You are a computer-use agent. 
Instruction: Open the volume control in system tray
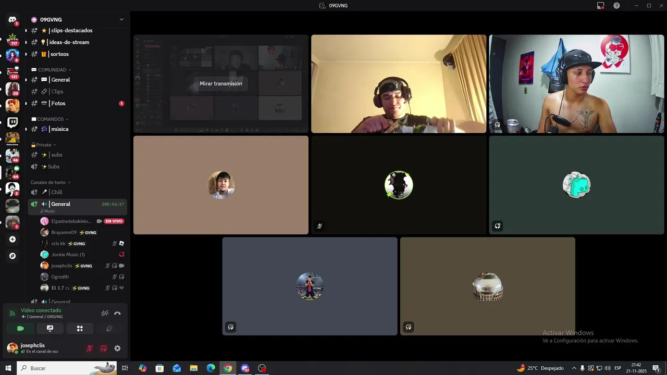pyautogui.click(x=608, y=368)
